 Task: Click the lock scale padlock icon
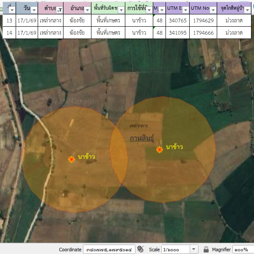coord(206,249)
